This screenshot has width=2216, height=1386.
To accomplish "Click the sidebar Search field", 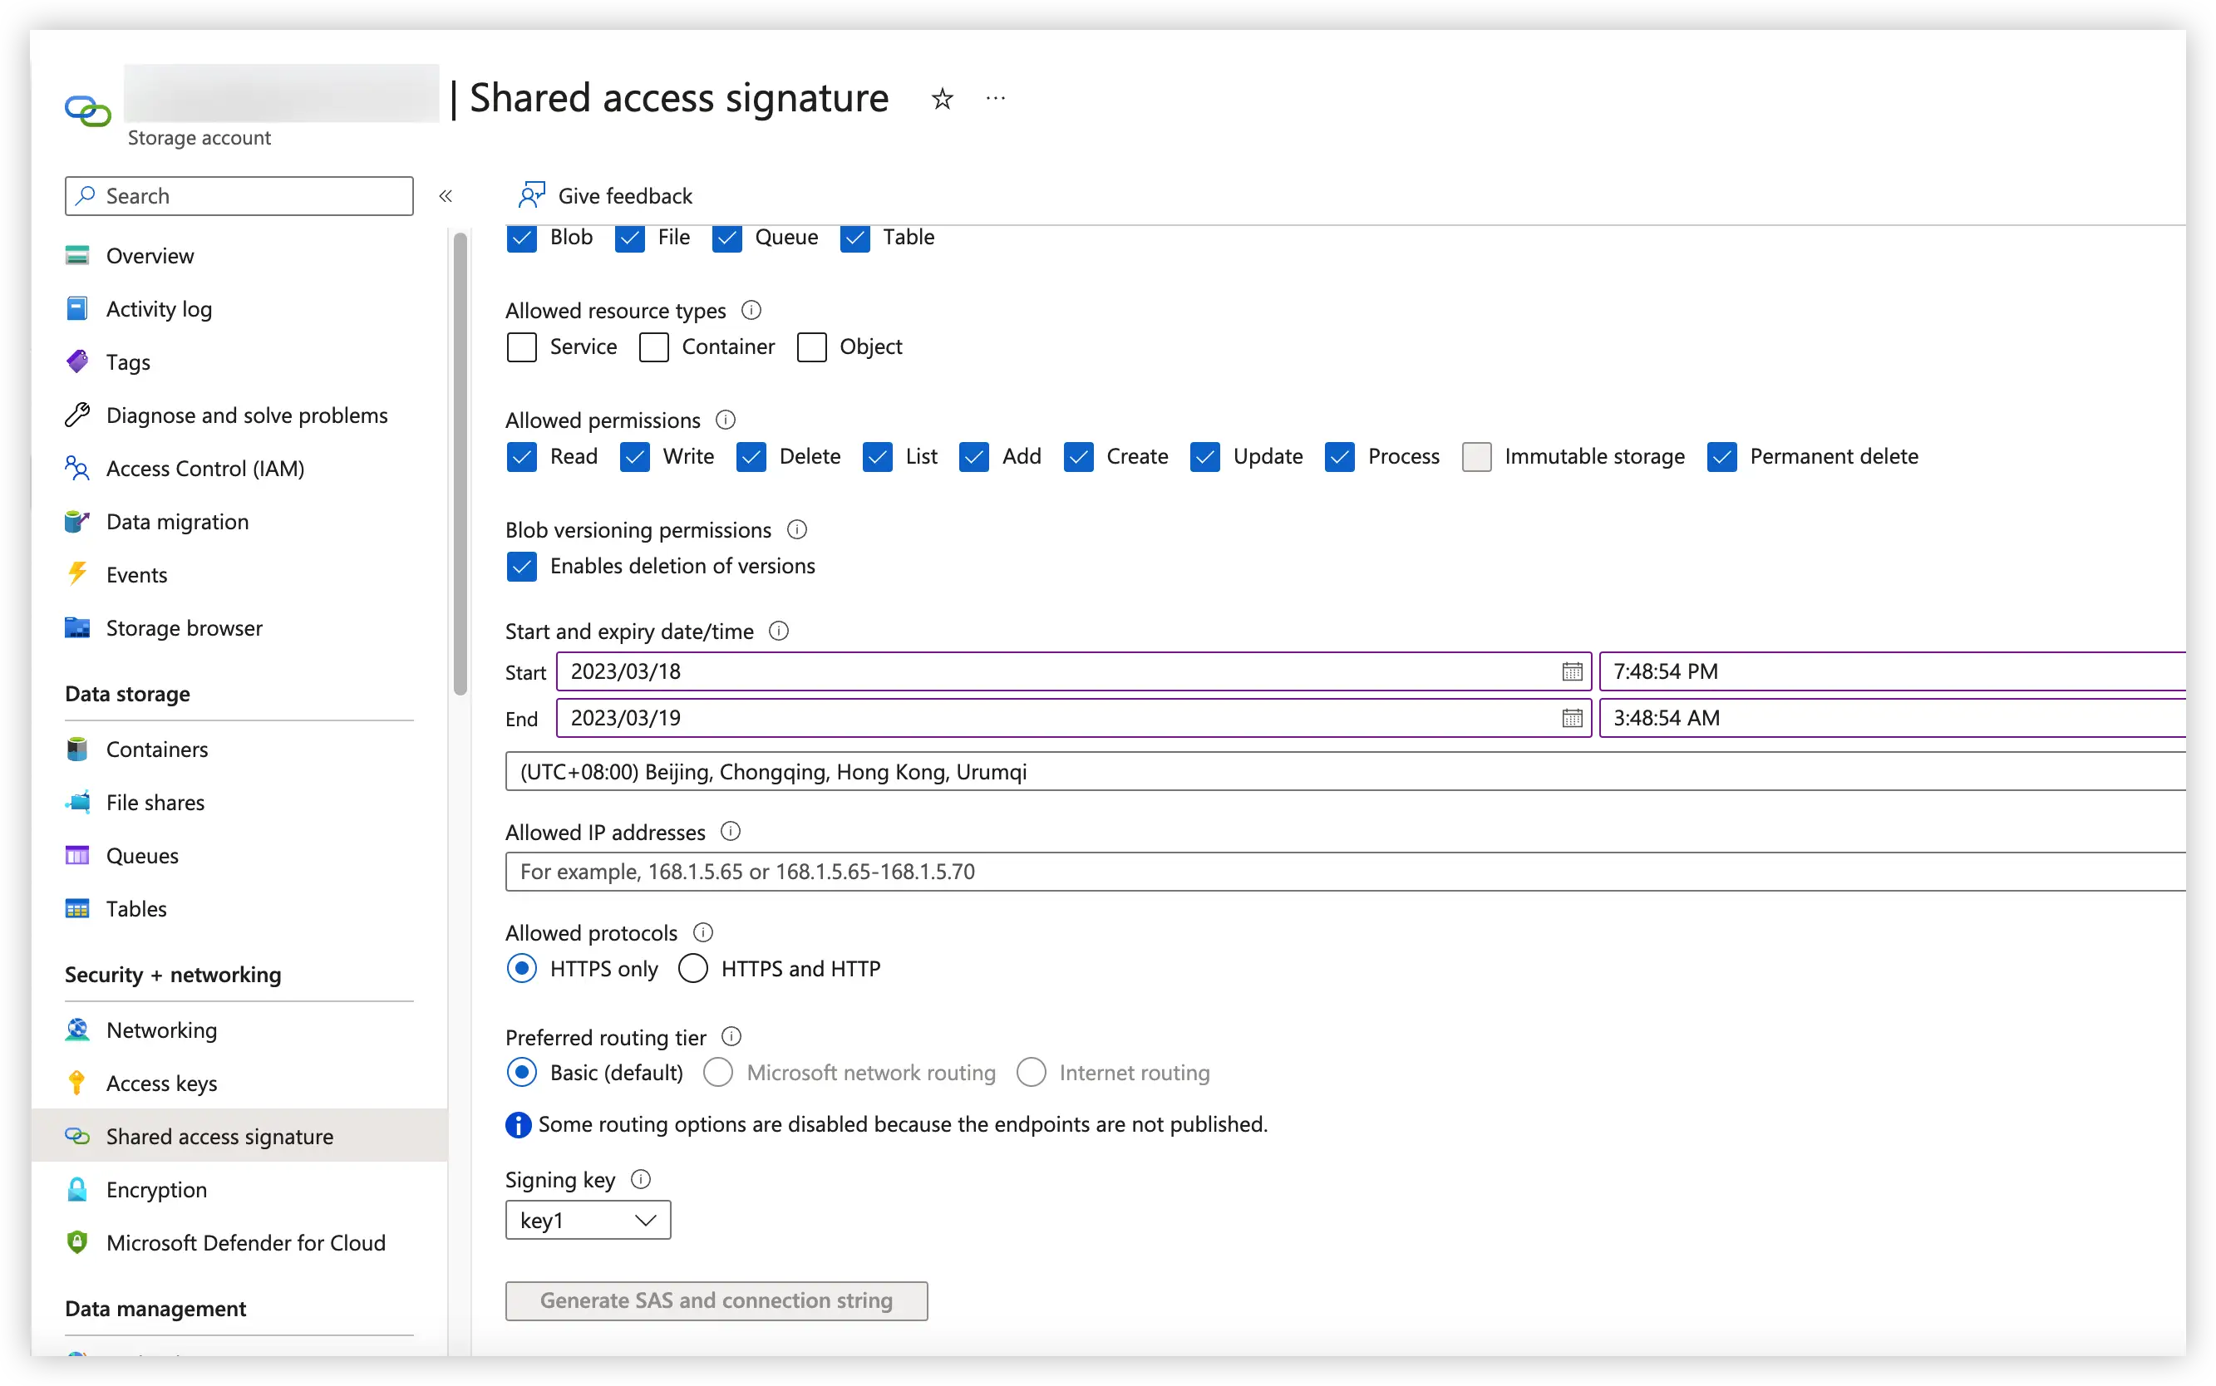I will click(239, 195).
